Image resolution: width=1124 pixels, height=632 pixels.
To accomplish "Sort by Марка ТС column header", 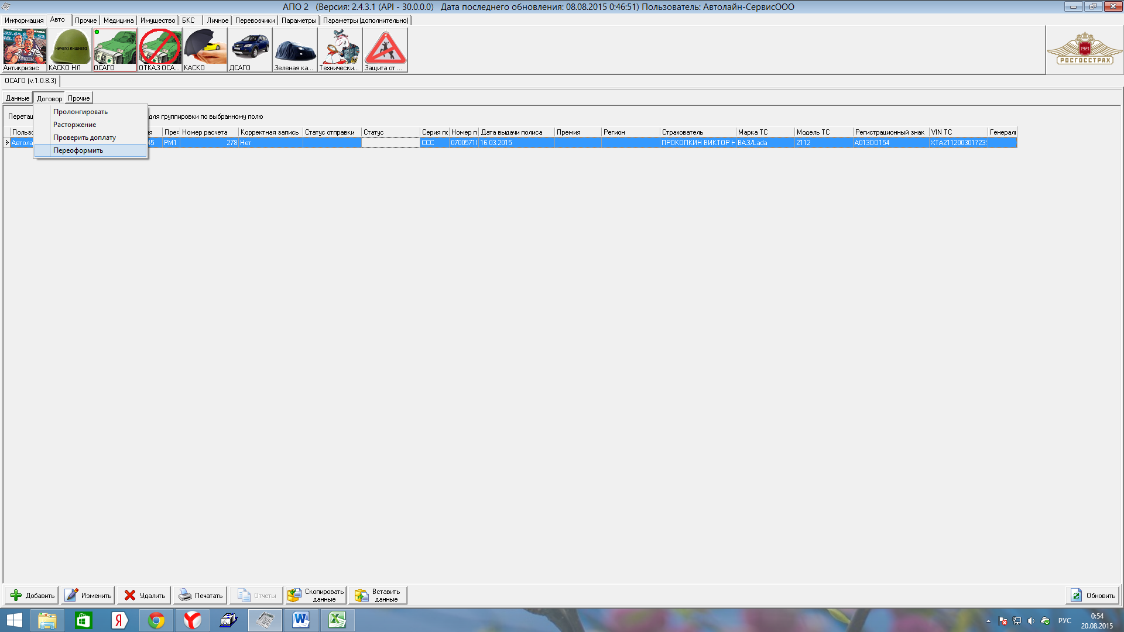I will pyautogui.click(x=765, y=132).
